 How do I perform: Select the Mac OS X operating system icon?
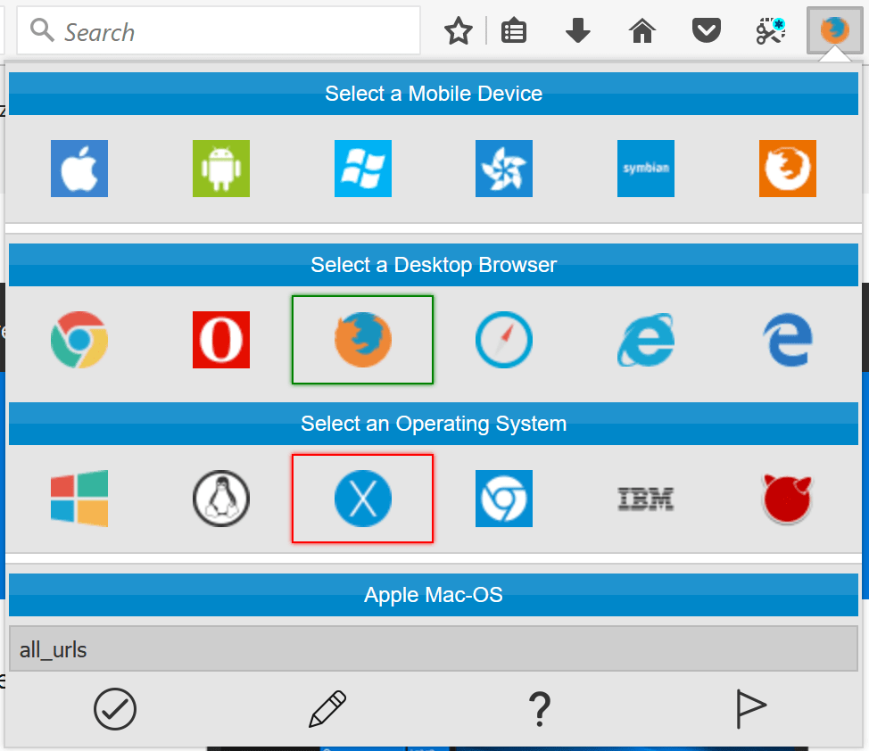(x=363, y=499)
